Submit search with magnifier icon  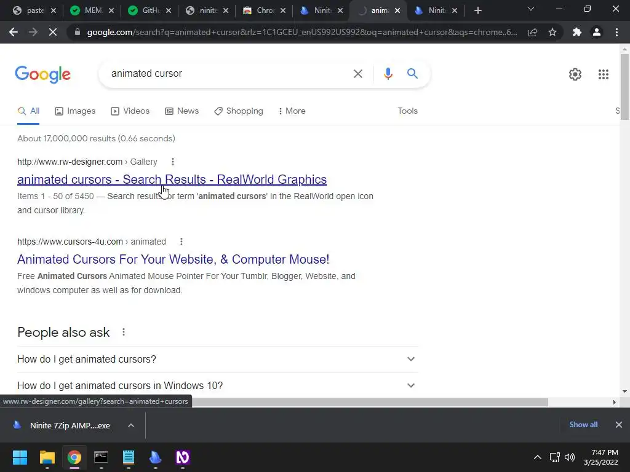pyautogui.click(x=412, y=74)
